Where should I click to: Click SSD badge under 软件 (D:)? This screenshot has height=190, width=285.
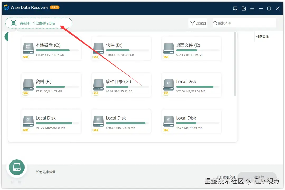point(96,57)
